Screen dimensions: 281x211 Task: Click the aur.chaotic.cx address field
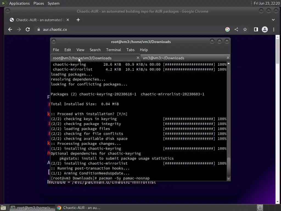55,29
